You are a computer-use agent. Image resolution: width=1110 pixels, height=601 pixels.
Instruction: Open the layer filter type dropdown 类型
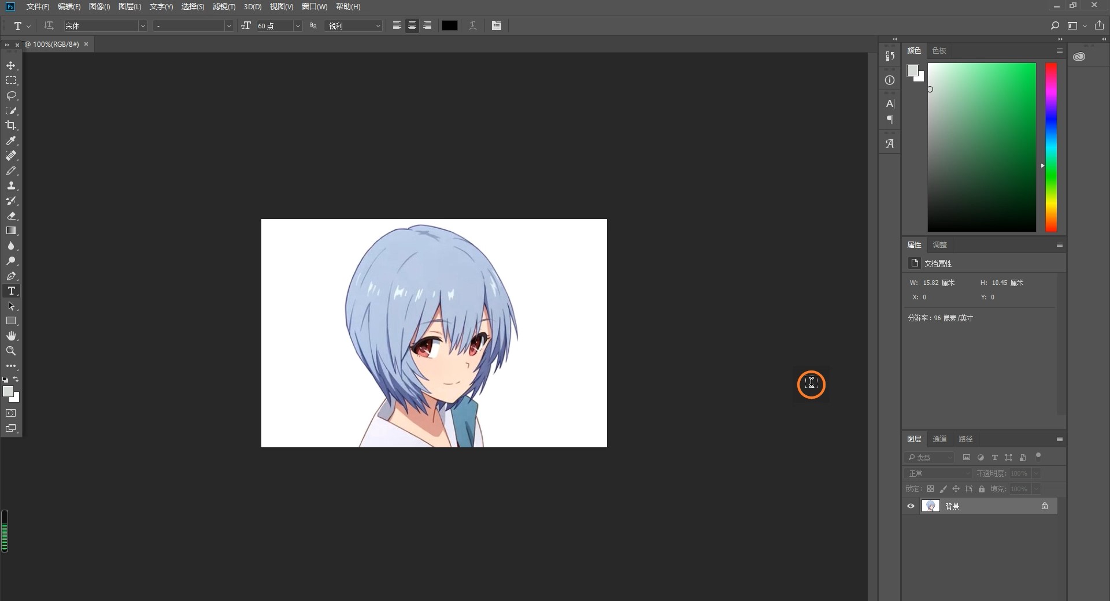[929, 458]
